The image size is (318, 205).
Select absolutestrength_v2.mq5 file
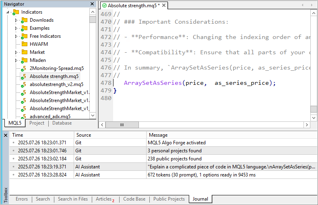coord(56,84)
